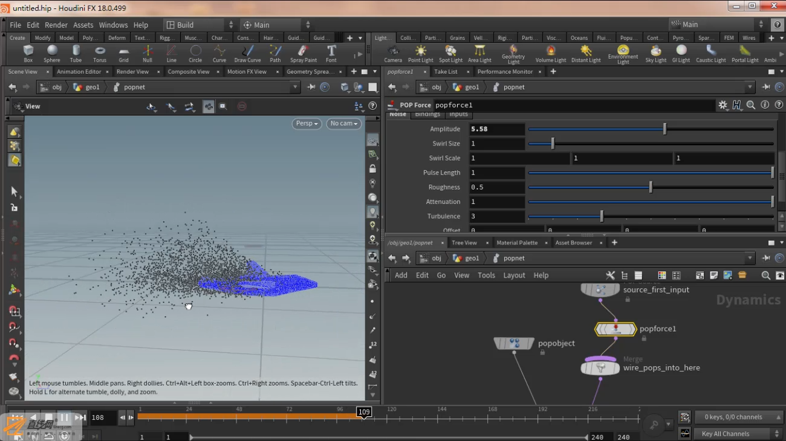Select the wire_pops_into_here merge node

click(600, 367)
